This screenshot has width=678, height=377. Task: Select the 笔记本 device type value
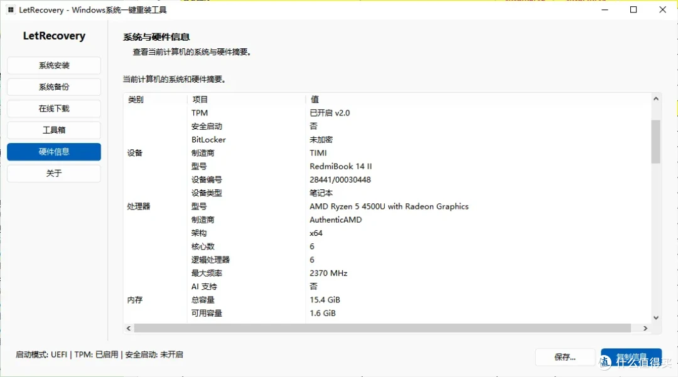[321, 193]
